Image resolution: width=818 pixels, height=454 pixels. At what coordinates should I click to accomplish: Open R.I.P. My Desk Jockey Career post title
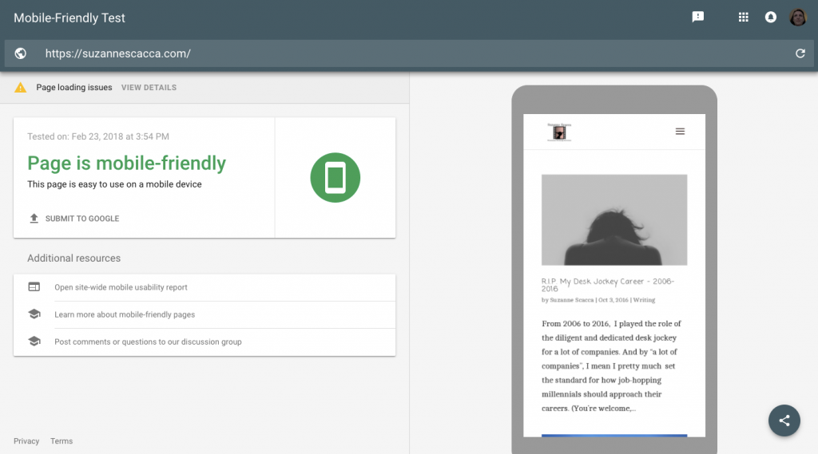coord(608,285)
